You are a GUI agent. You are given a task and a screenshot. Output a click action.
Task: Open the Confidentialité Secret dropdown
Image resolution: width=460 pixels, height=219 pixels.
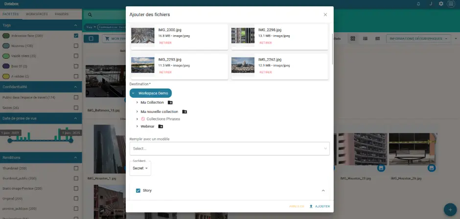[140, 168]
